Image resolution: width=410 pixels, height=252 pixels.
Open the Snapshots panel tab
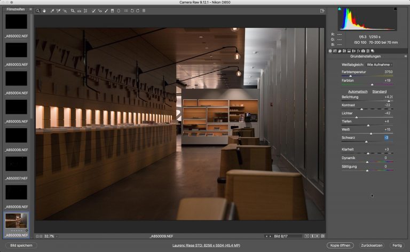[372, 51]
